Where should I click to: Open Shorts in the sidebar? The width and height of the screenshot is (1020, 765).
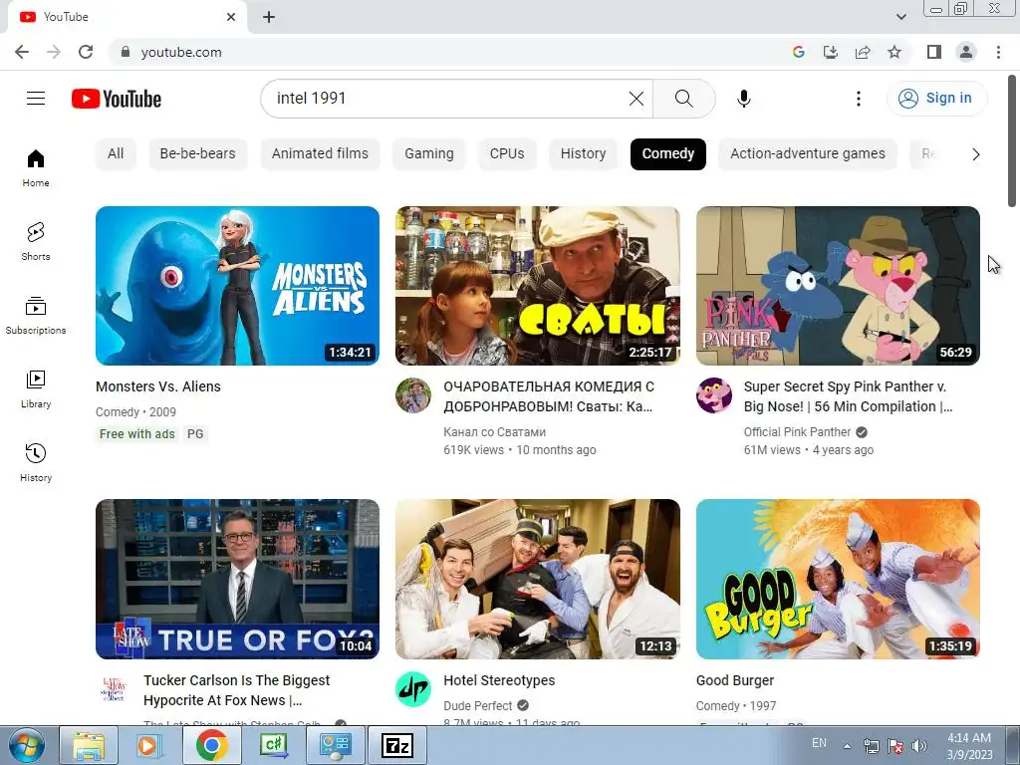point(36,242)
